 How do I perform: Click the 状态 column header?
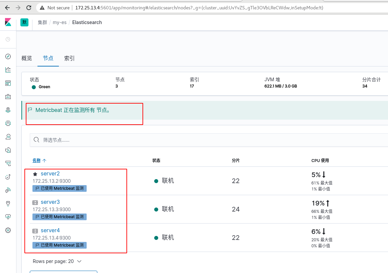157,160
